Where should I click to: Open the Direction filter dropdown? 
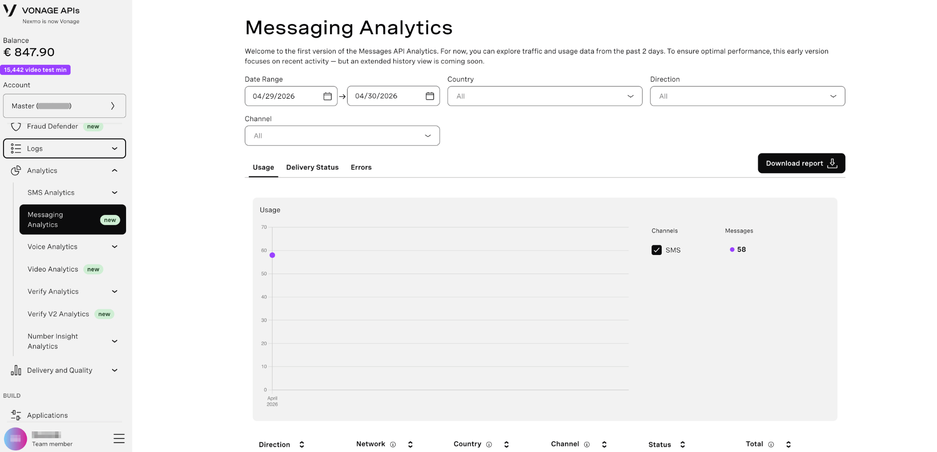click(747, 96)
